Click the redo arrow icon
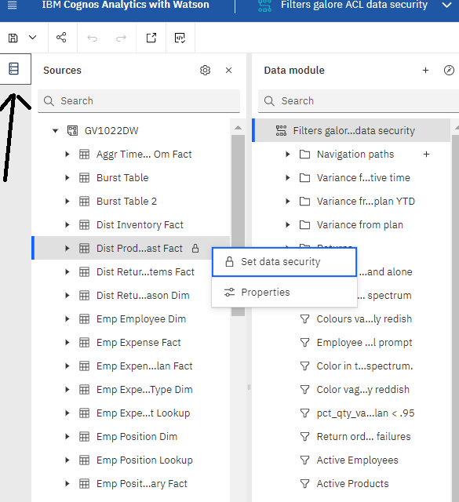Screen dimensions: 459x502 click(121, 38)
